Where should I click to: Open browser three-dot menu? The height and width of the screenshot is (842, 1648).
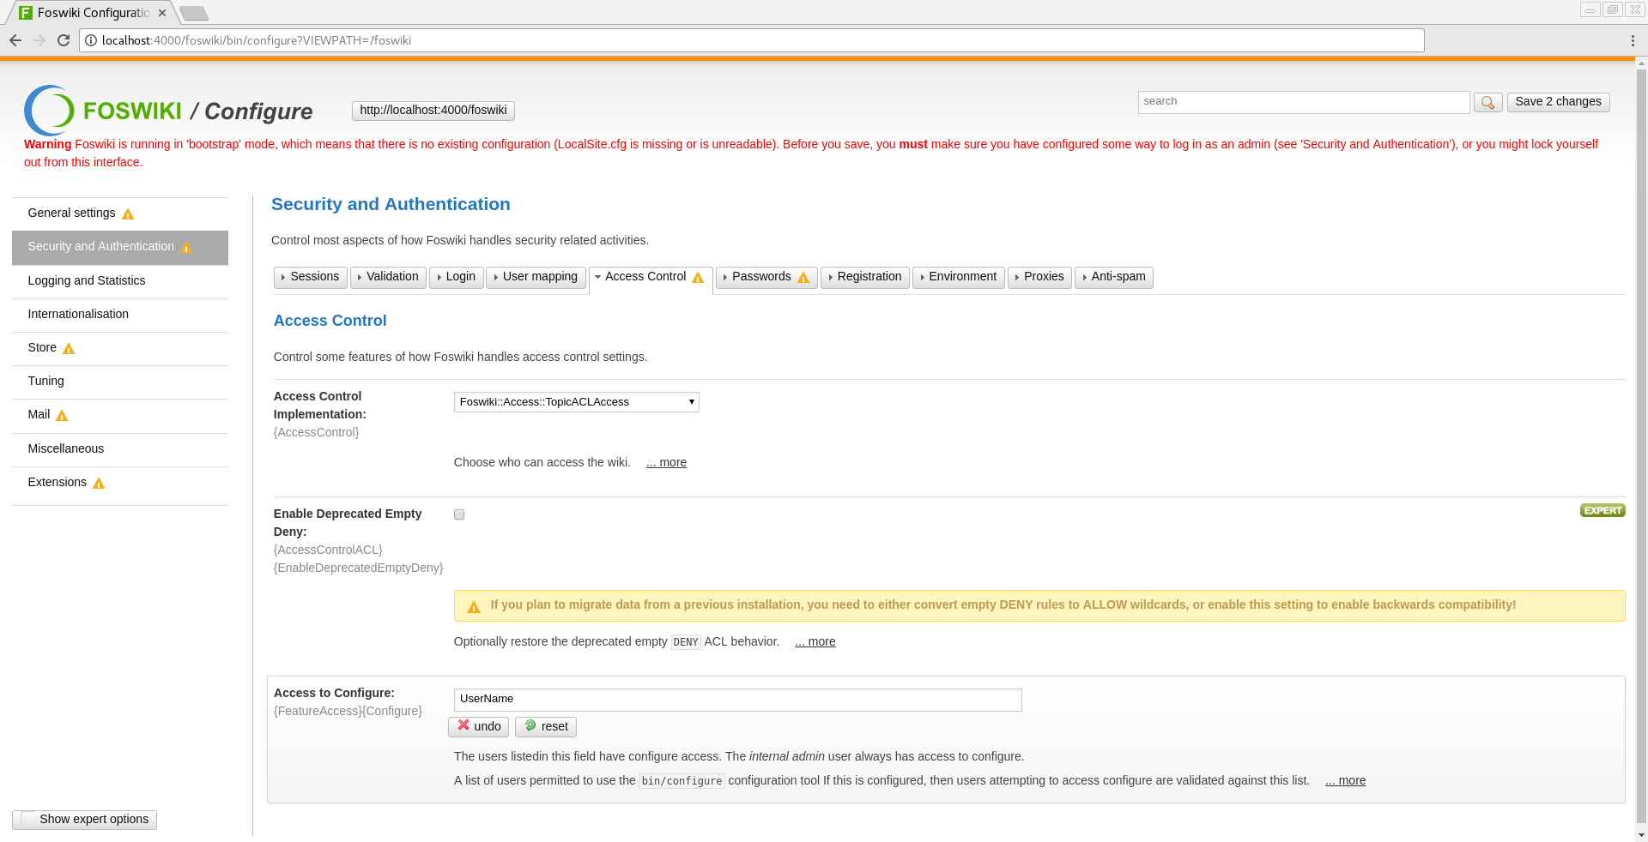[1633, 40]
